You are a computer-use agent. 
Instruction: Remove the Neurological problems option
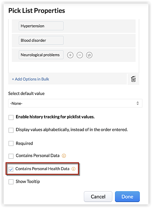point(80,55)
